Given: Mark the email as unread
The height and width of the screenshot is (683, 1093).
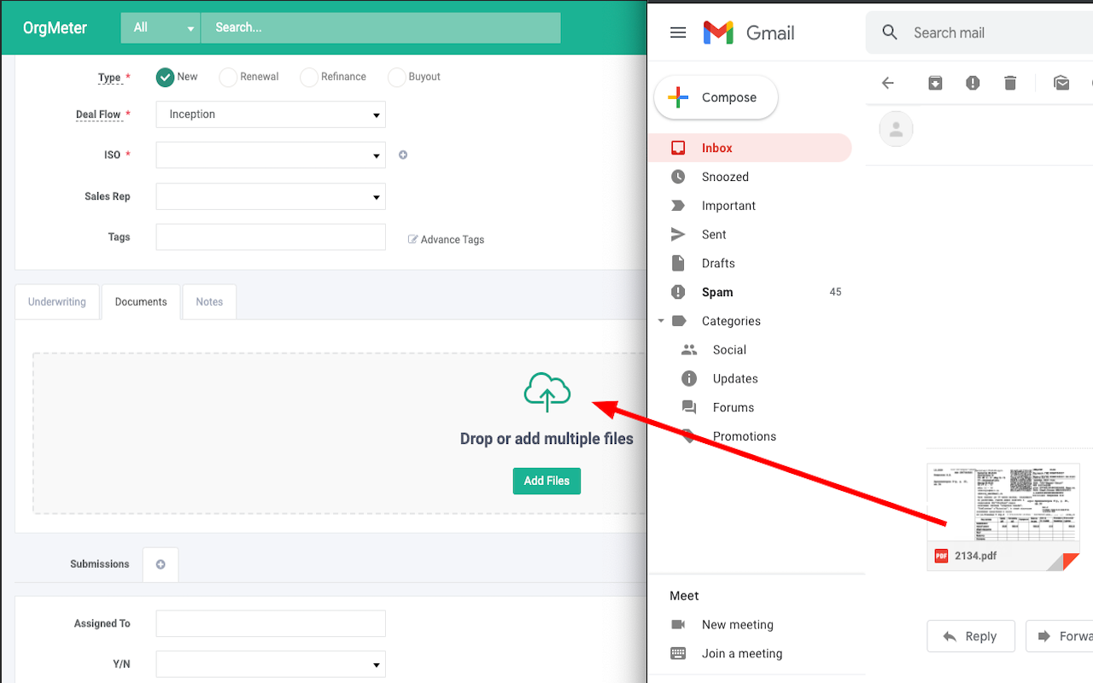Looking at the screenshot, I should 1061,83.
